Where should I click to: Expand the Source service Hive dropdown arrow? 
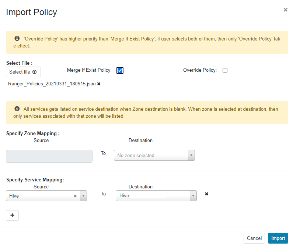(x=83, y=196)
